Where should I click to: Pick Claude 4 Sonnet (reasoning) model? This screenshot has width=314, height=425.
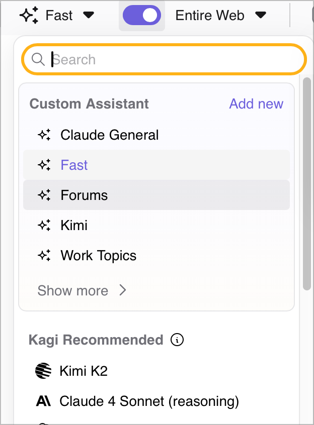click(149, 401)
